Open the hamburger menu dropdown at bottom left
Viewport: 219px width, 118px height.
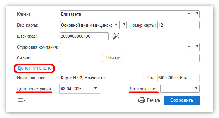tap(22, 100)
